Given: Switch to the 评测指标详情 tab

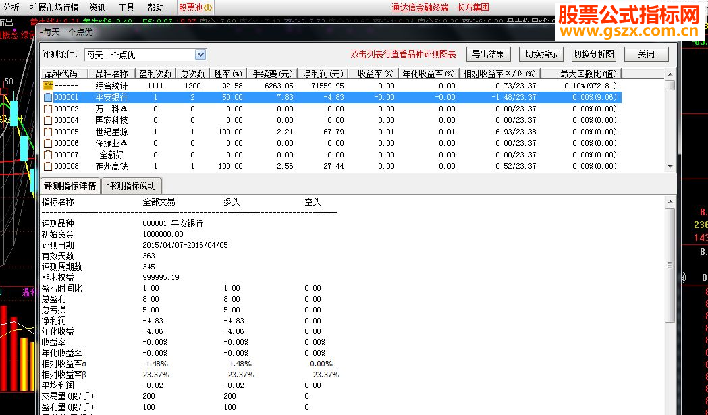Looking at the screenshot, I should tap(70, 186).
